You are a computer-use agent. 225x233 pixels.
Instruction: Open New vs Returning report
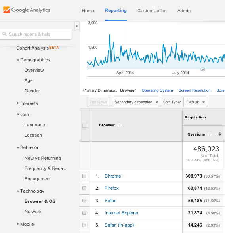tap(43, 158)
